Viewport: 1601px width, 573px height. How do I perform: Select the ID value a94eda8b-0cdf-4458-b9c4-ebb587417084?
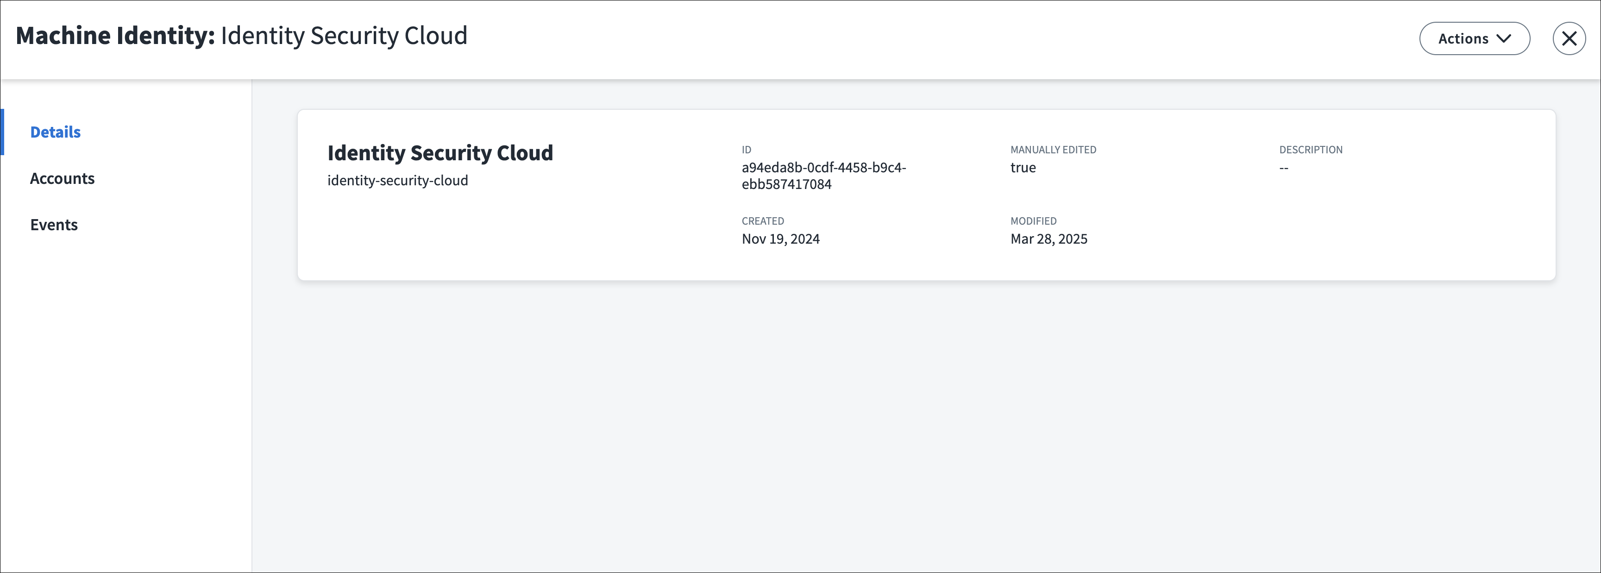click(823, 176)
